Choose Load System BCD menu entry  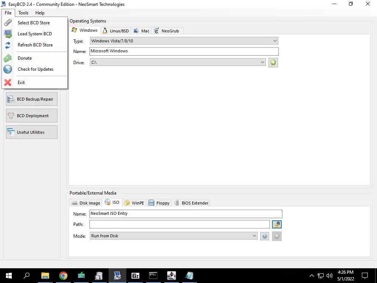35,34
